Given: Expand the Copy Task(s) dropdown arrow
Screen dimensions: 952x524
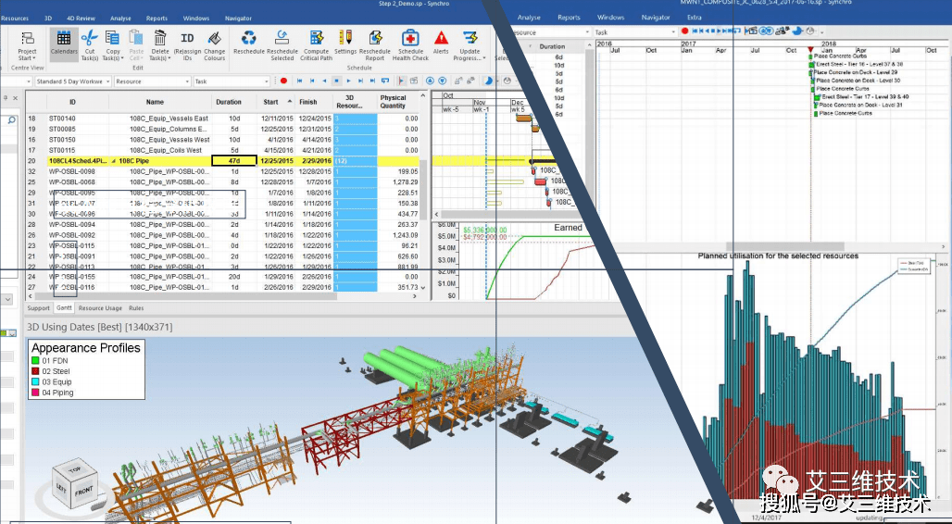Looking at the screenshot, I should point(122,58).
